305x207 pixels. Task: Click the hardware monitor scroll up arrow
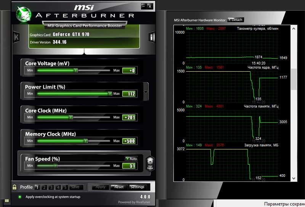pos(294,29)
